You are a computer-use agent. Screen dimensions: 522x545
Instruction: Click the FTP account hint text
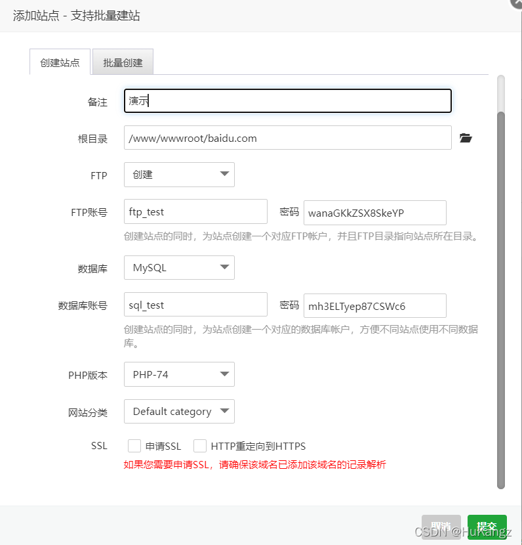301,236
